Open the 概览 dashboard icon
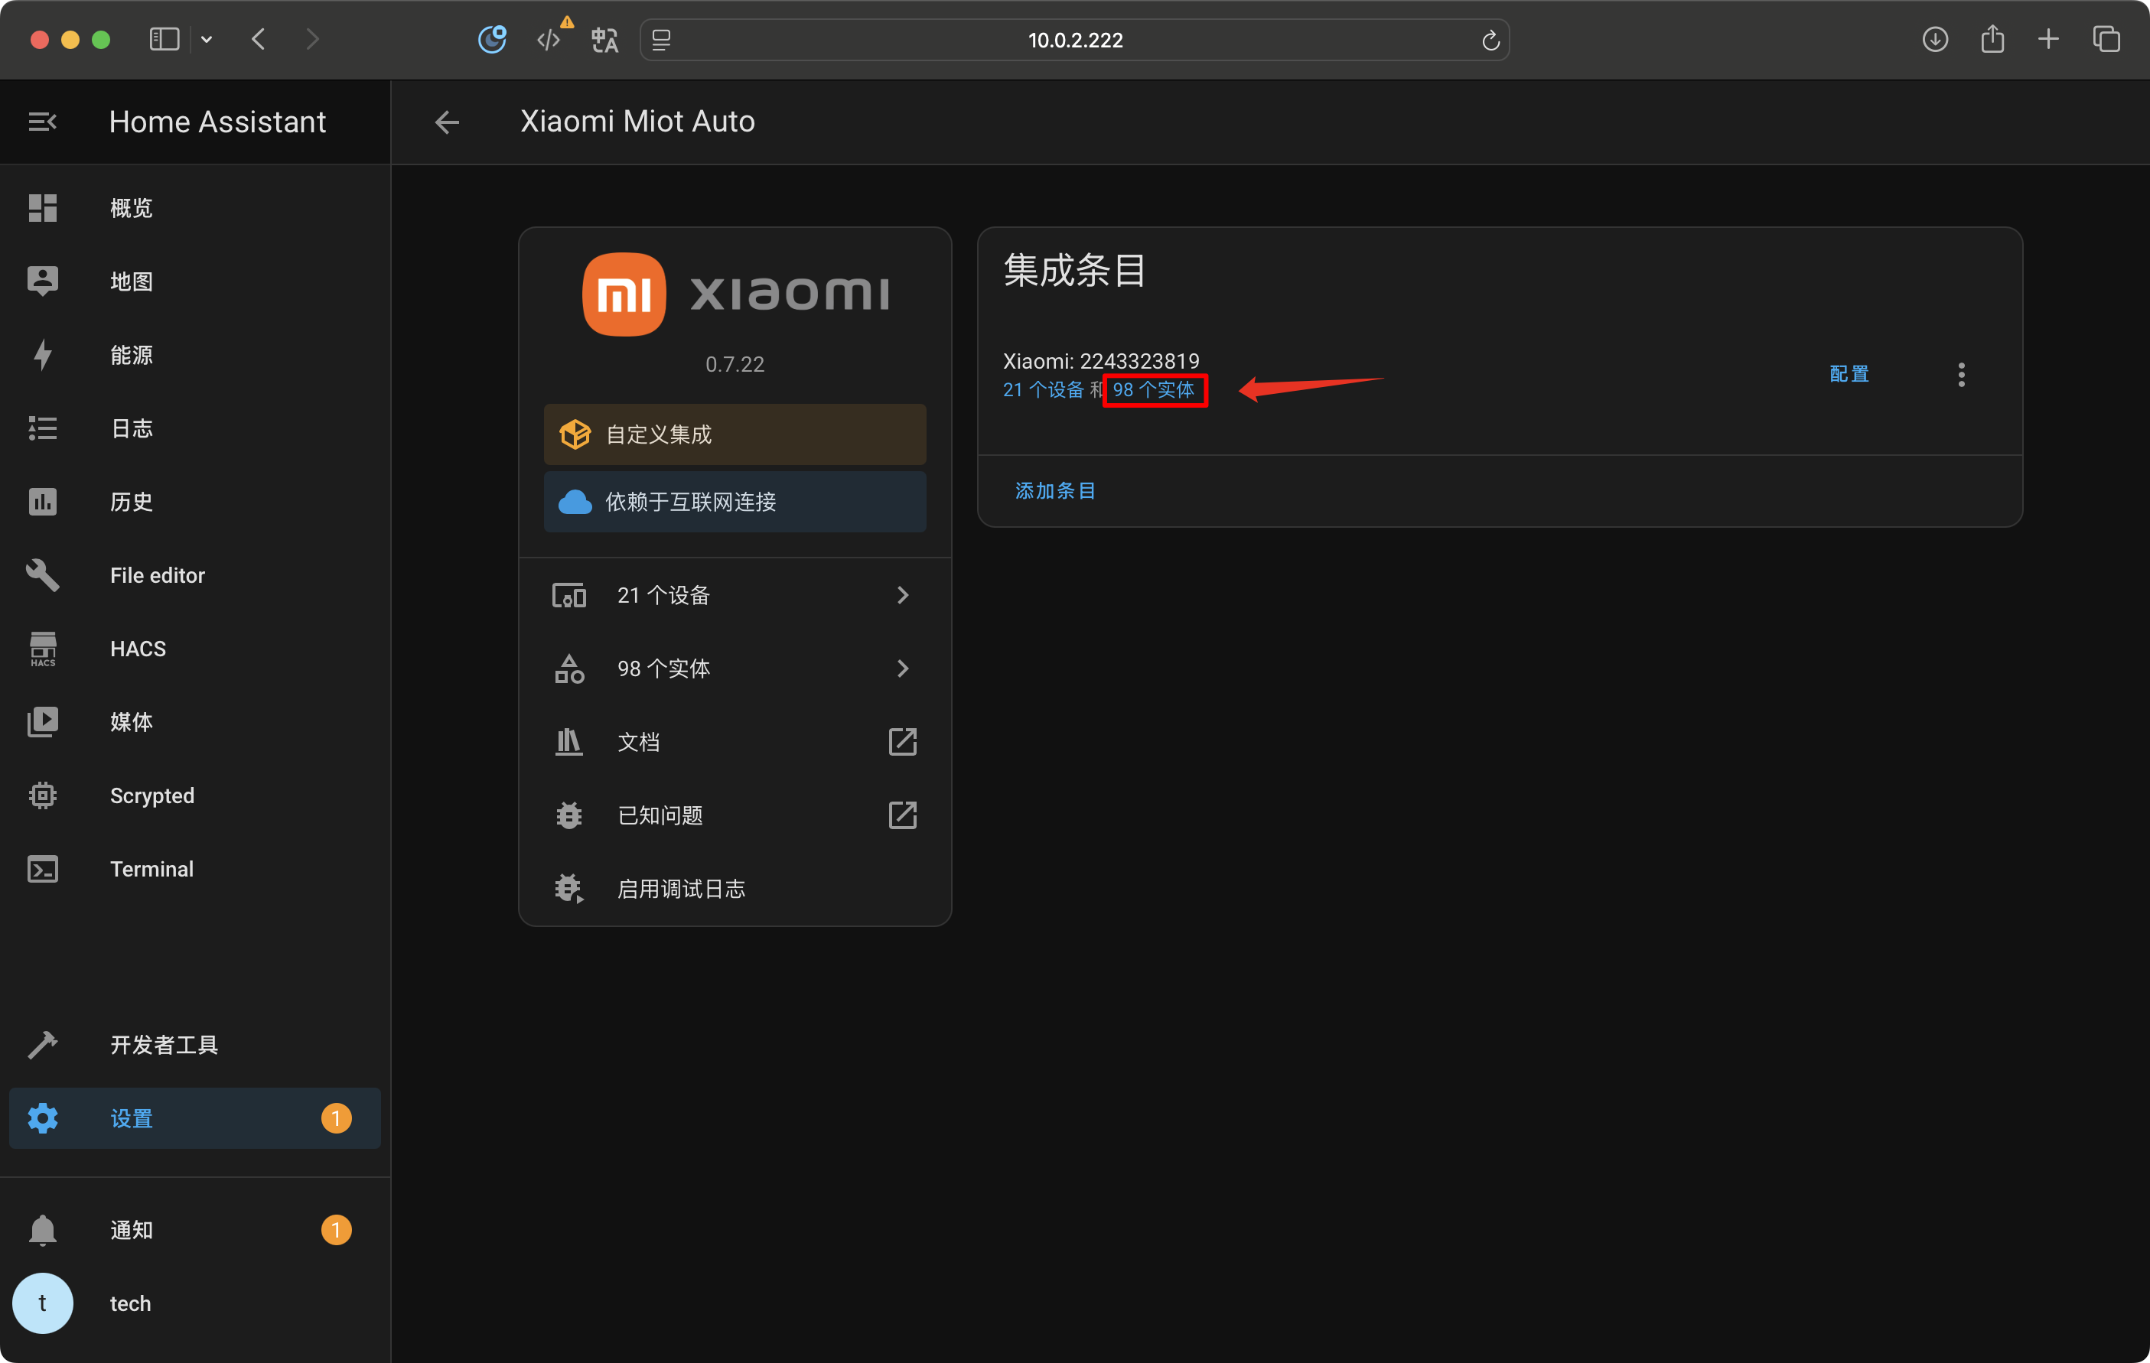The image size is (2150, 1363). [x=42, y=208]
